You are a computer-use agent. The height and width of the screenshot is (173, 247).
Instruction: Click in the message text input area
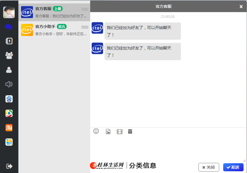tap(168, 148)
